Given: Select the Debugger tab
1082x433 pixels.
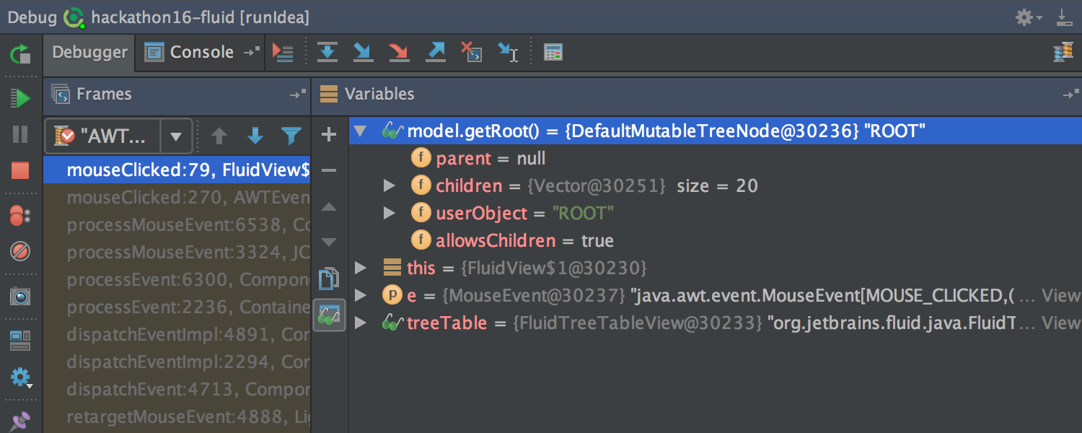Looking at the screenshot, I should (x=89, y=51).
